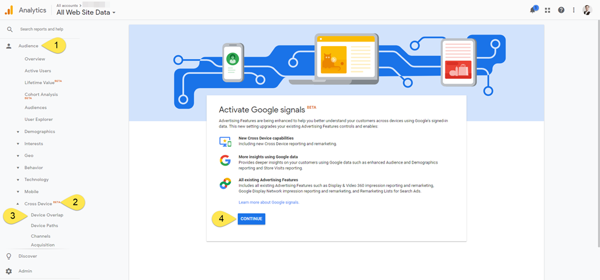Open the help question mark icon

(x=561, y=11)
